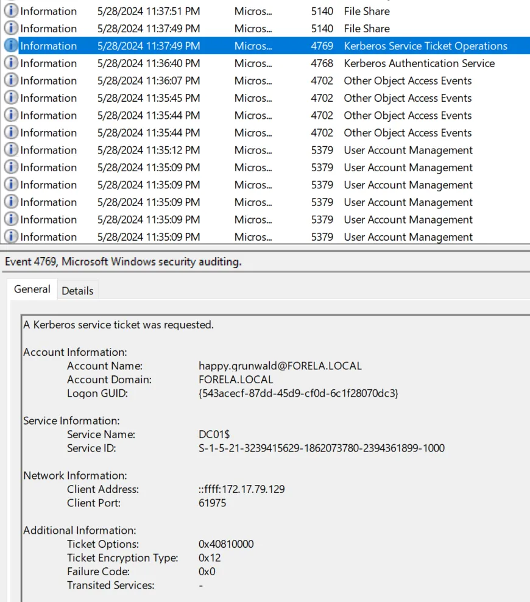This screenshot has width=530, height=602.
Task: Click the 'Additional Information:' section label
Action: click(79, 530)
